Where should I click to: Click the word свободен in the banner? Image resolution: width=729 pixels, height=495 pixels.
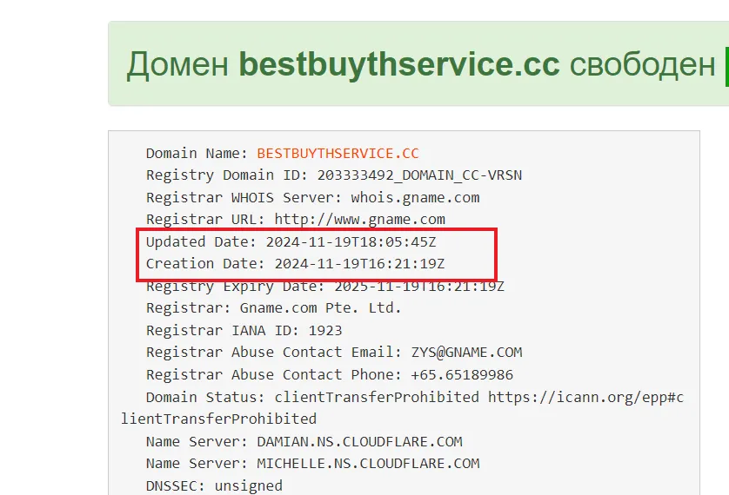point(643,65)
